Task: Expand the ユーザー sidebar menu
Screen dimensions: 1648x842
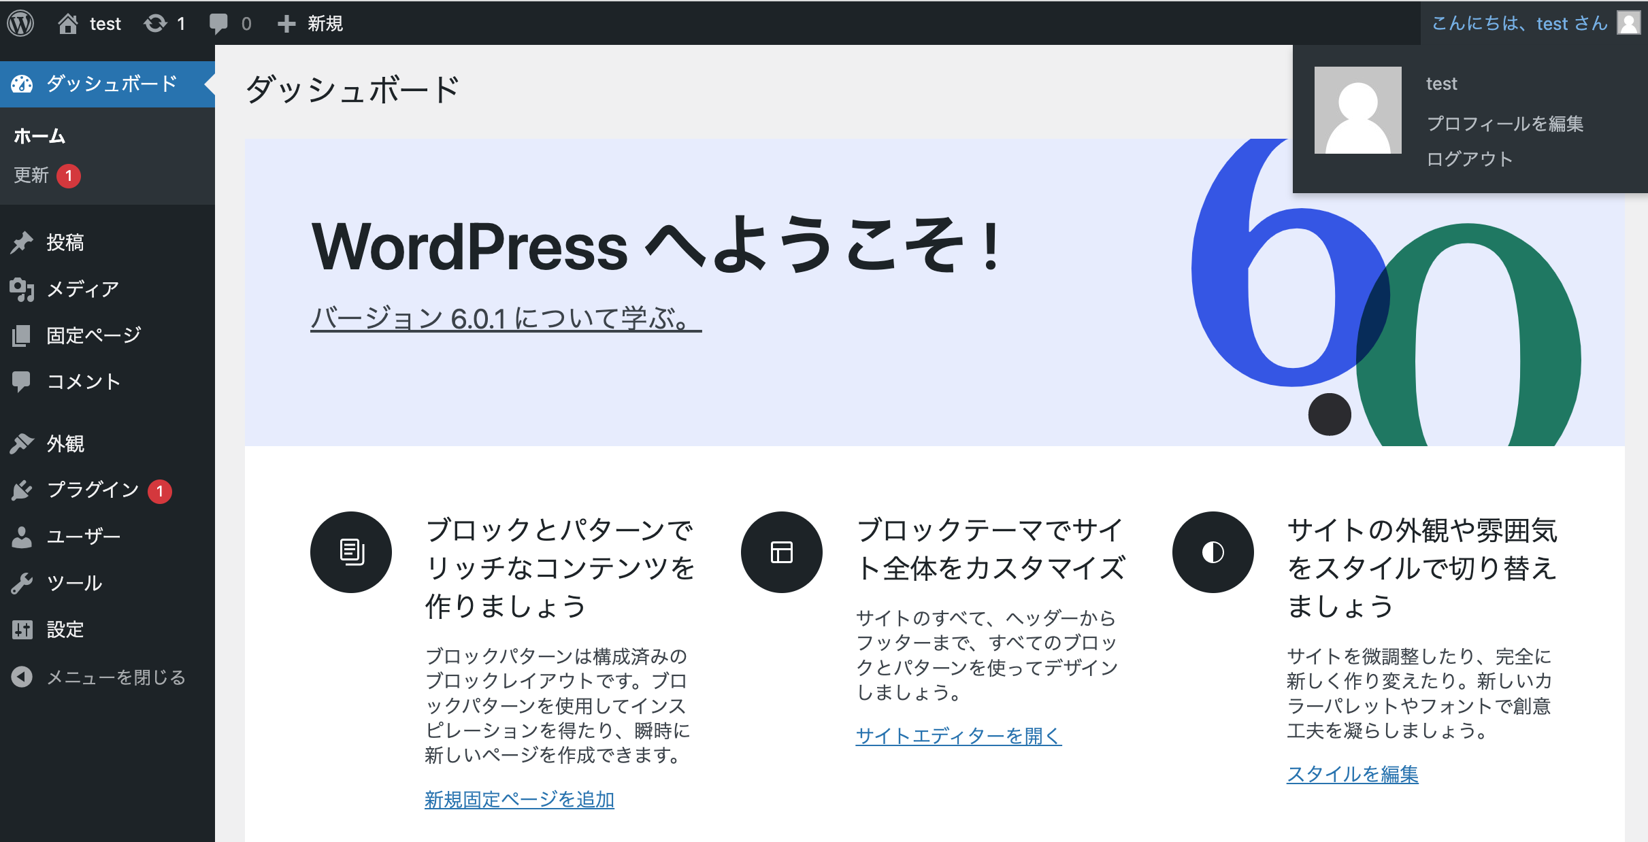Action: coord(82,536)
